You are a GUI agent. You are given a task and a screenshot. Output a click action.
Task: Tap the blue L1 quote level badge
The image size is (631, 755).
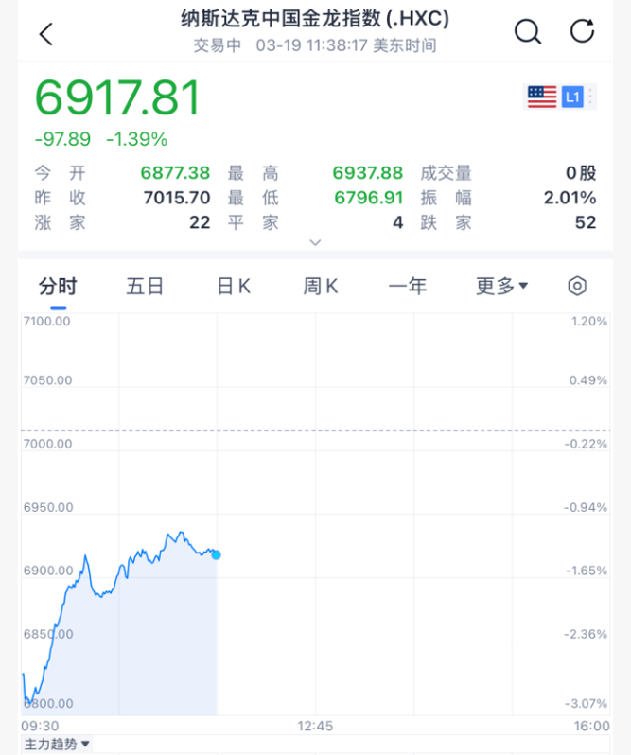(571, 97)
